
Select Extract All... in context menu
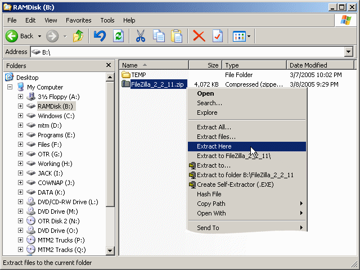pyautogui.click(x=214, y=127)
